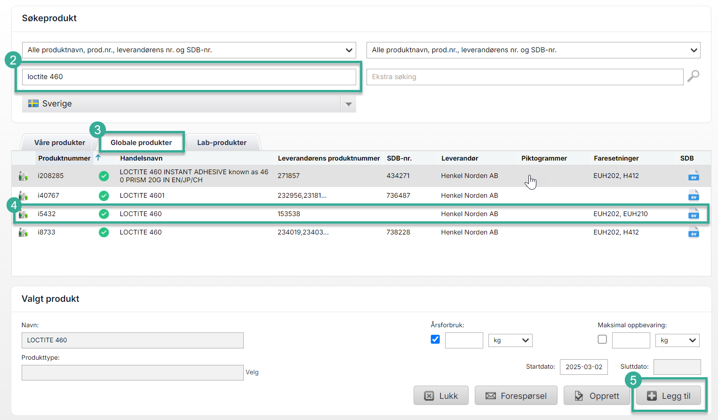Click product bottle icon for i5432
This screenshot has height=420, width=718.
[23, 214]
